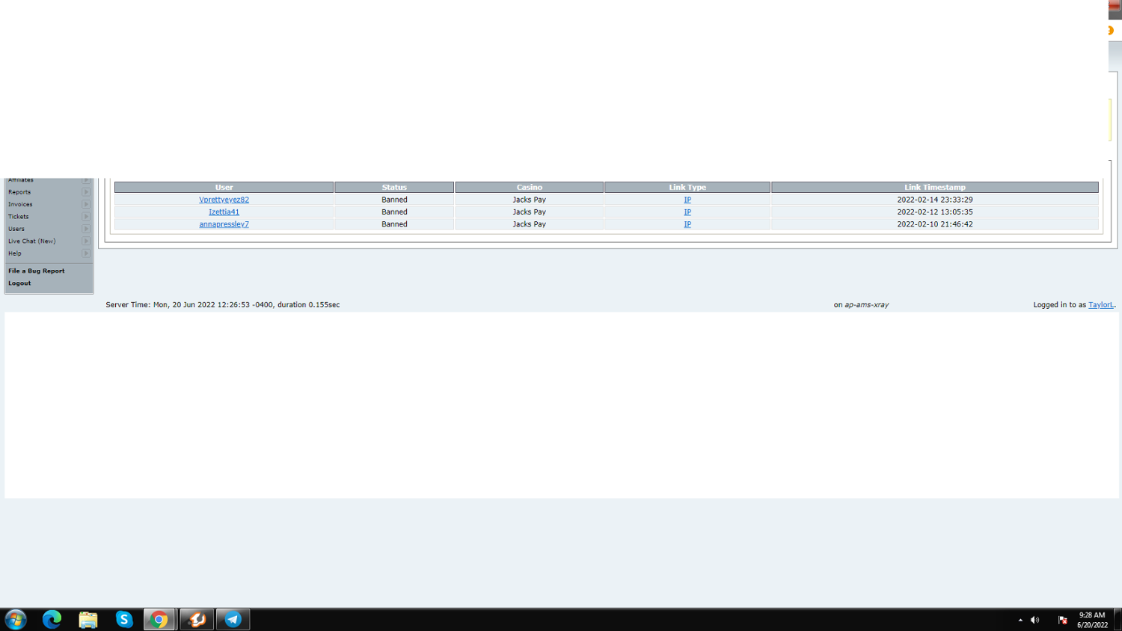Image resolution: width=1122 pixels, height=631 pixels.
Task: Show hidden system tray icons
Action: click(1020, 620)
